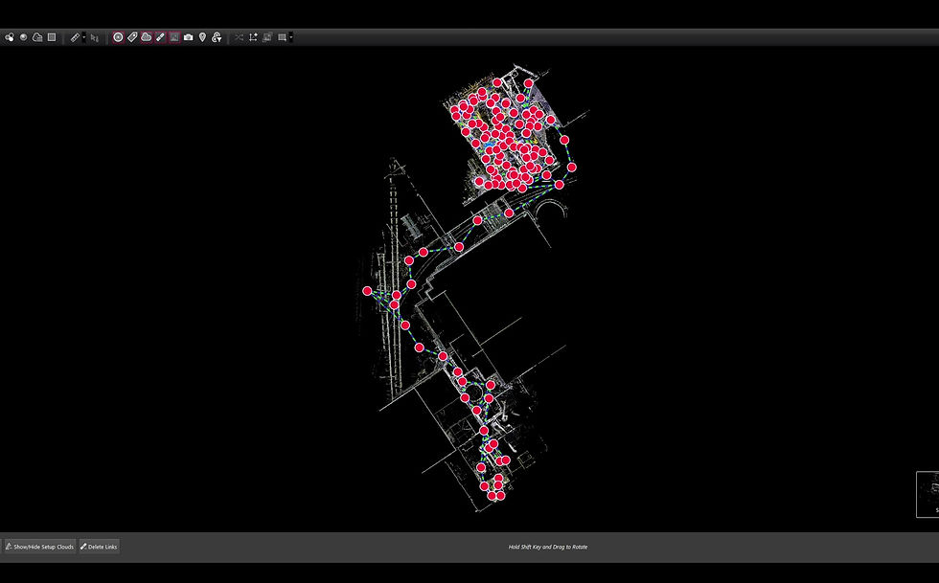The height and width of the screenshot is (583, 939).
Task: Click the coordinate axes icon
Action: pos(253,37)
